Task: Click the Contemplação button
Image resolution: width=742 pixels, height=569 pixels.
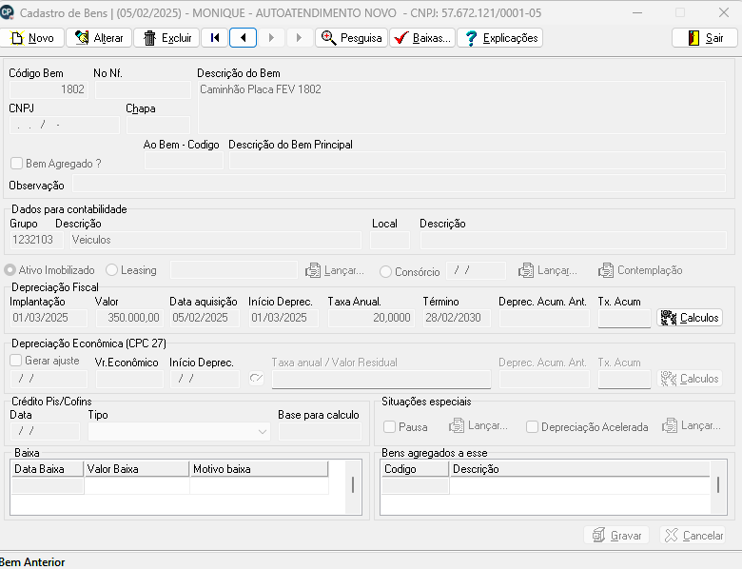Action: click(x=640, y=271)
